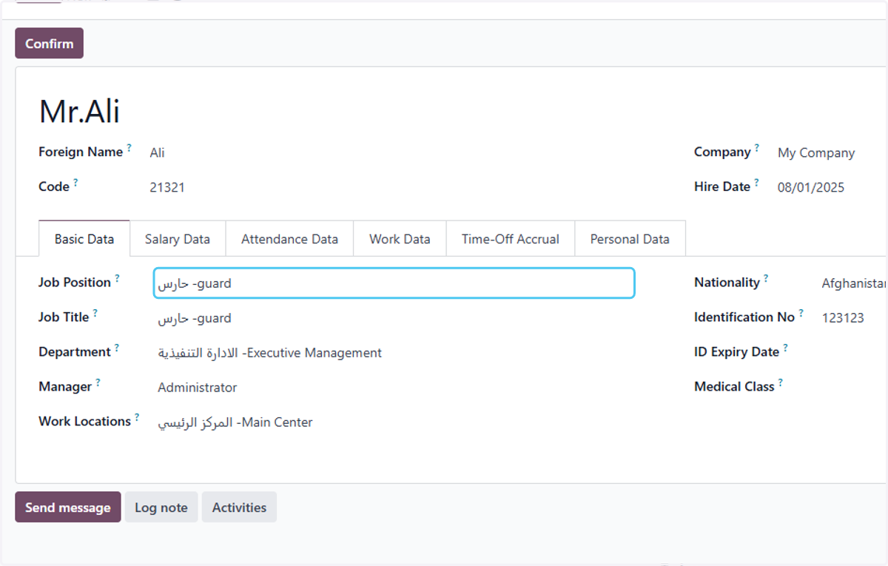
Task: Click the Job Position input field
Action: click(x=394, y=283)
